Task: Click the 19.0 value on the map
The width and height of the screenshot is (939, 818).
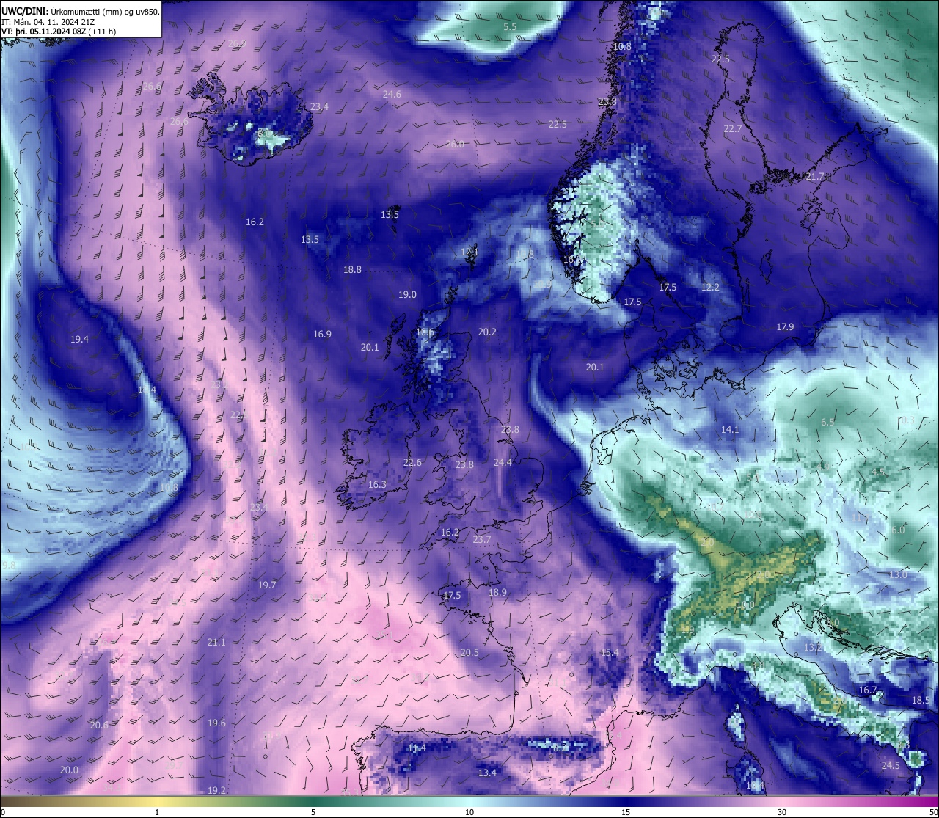Action: click(x=407, y=294)
